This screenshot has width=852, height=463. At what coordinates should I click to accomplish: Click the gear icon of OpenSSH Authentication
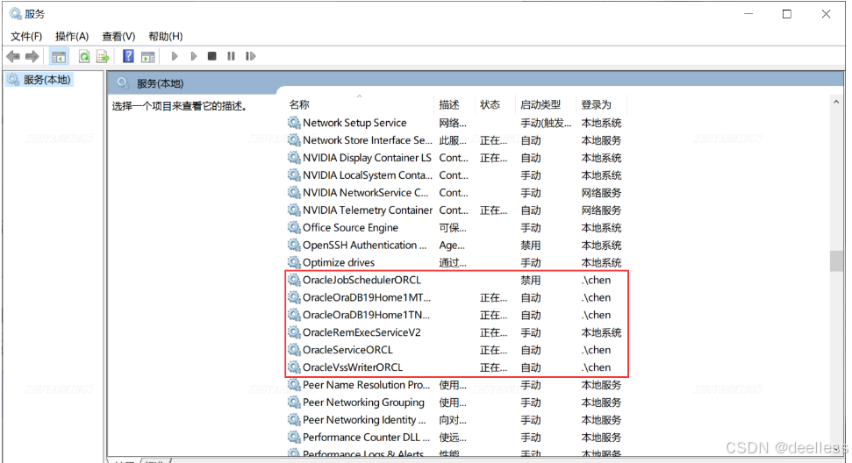pyautogui.click(x=294, y=245)
